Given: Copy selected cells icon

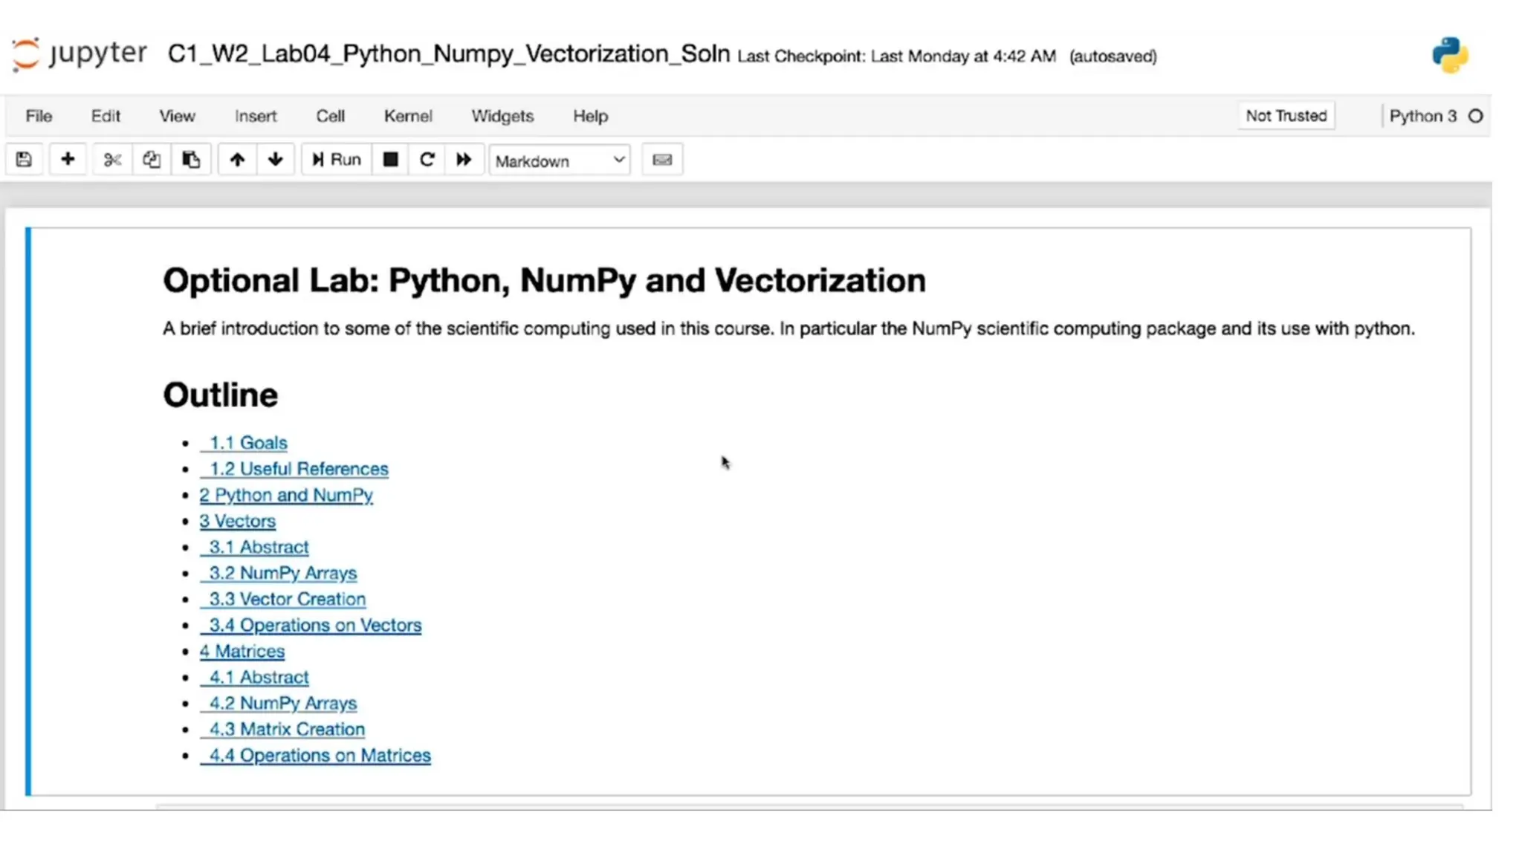Looking at the screenshot, I should coord(152,160).
